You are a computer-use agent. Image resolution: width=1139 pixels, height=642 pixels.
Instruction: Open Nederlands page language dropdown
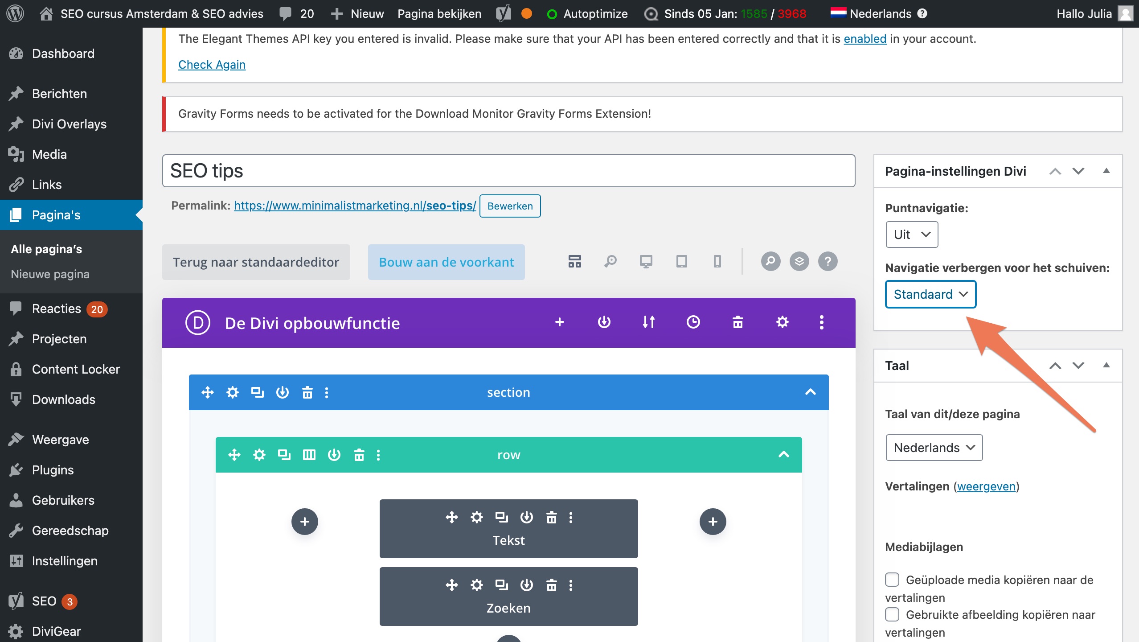pyautogui.click(x=934, y=448)
